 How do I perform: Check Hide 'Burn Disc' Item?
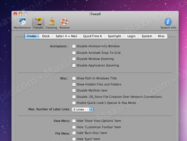74,133
